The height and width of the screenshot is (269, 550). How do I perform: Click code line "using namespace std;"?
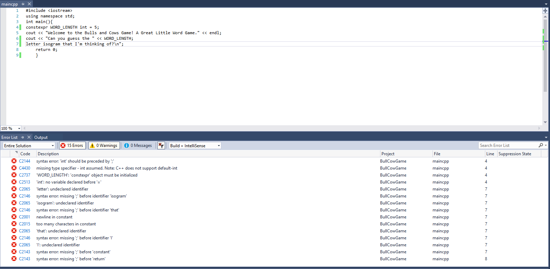(x=50, y=16)
